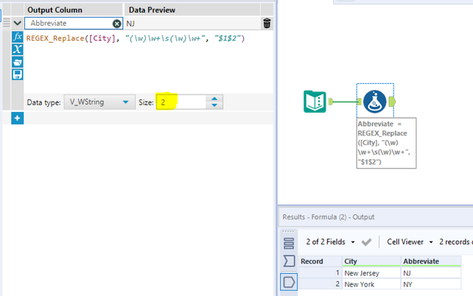Image resolution: width=473 pixels, height=296 pixels.
Task: Decrease the Size value with down arrow
Action: [x=214, y=105]
